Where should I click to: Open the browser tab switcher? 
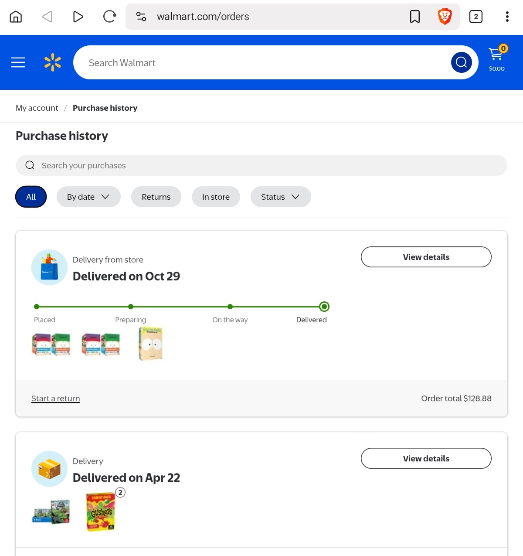(x=475, y=17)
